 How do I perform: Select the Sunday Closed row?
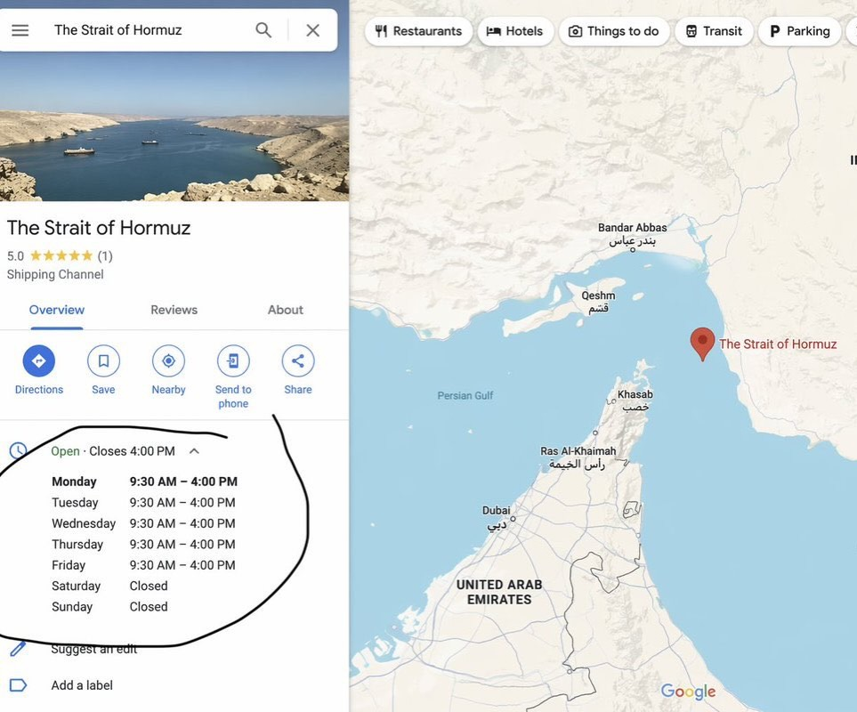[109, 607]
